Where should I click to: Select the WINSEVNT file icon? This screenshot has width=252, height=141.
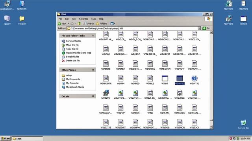tap(120, 123)
